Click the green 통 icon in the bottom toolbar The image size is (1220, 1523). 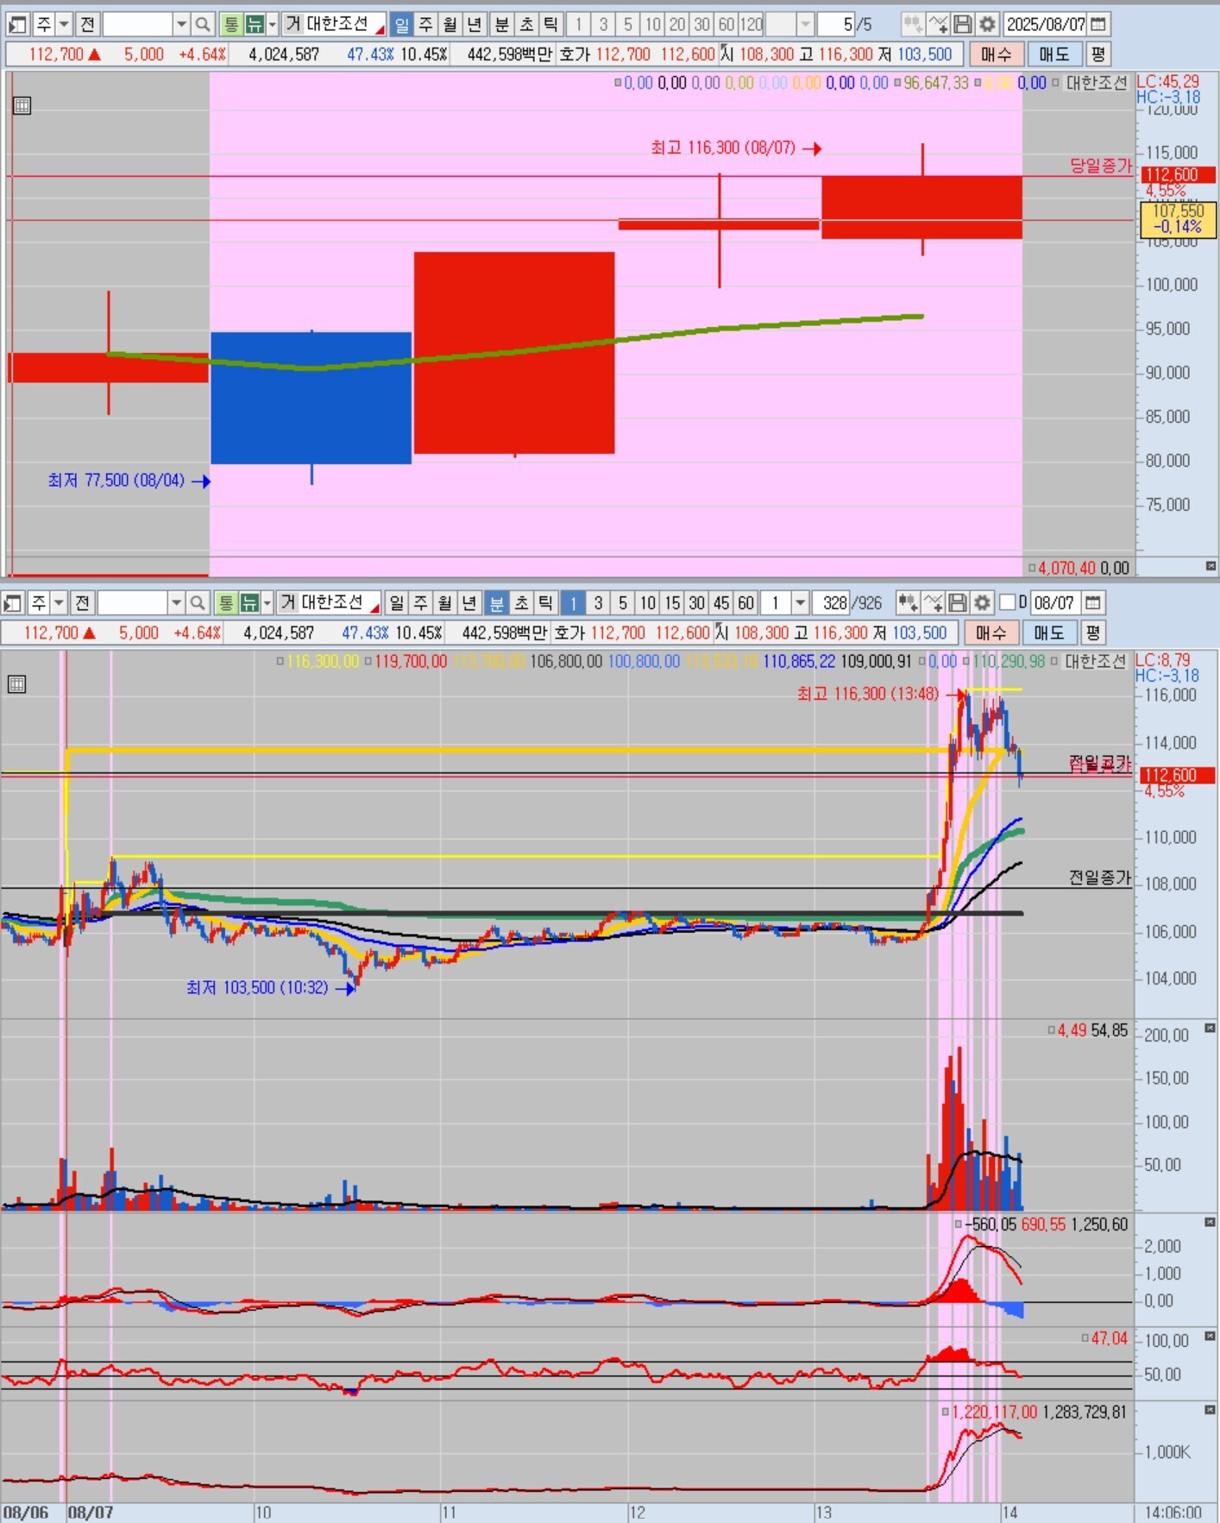pyautogui.click(x=225, y=602)
